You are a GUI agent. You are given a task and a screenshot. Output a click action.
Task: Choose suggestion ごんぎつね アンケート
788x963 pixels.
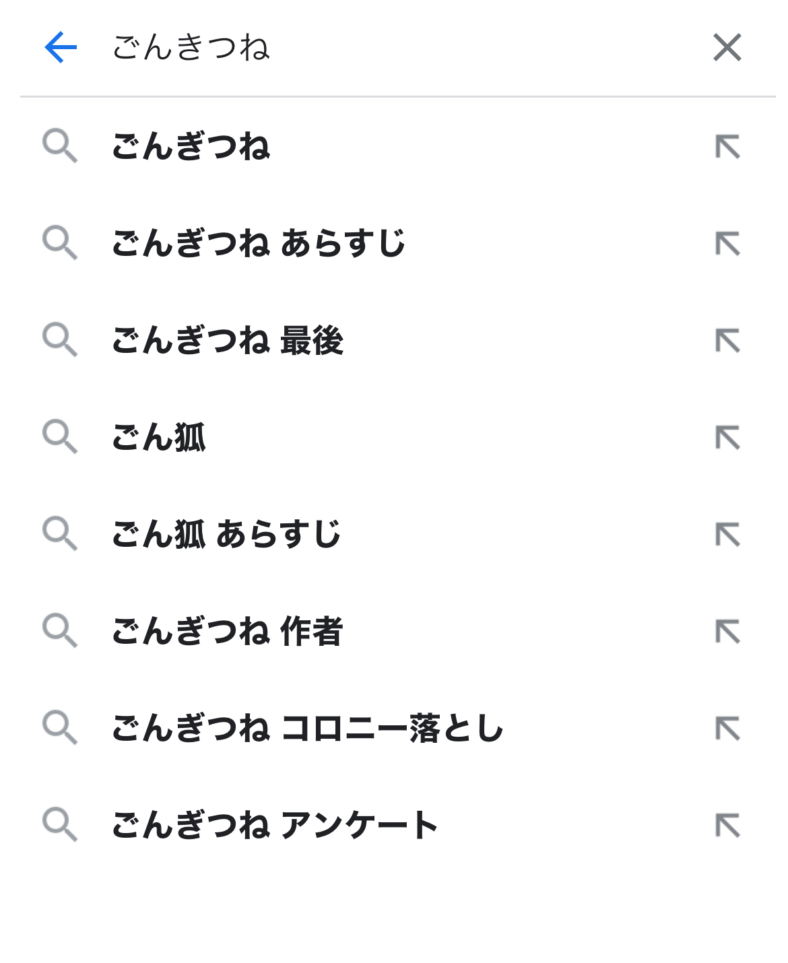[275, 825]
